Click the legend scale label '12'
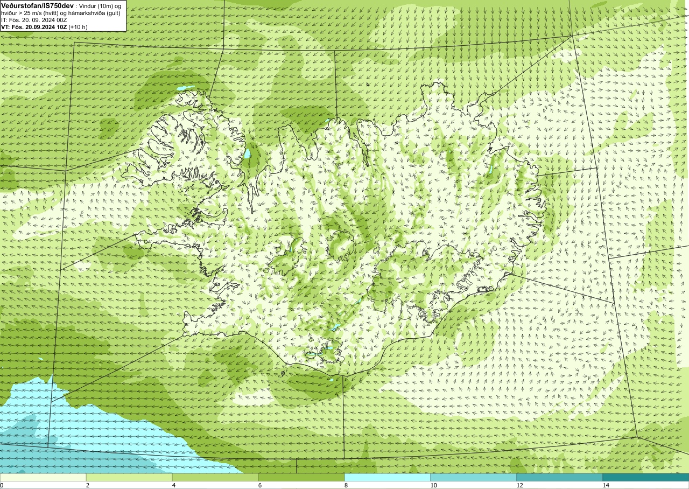689x489 pixels. [520, 485]
